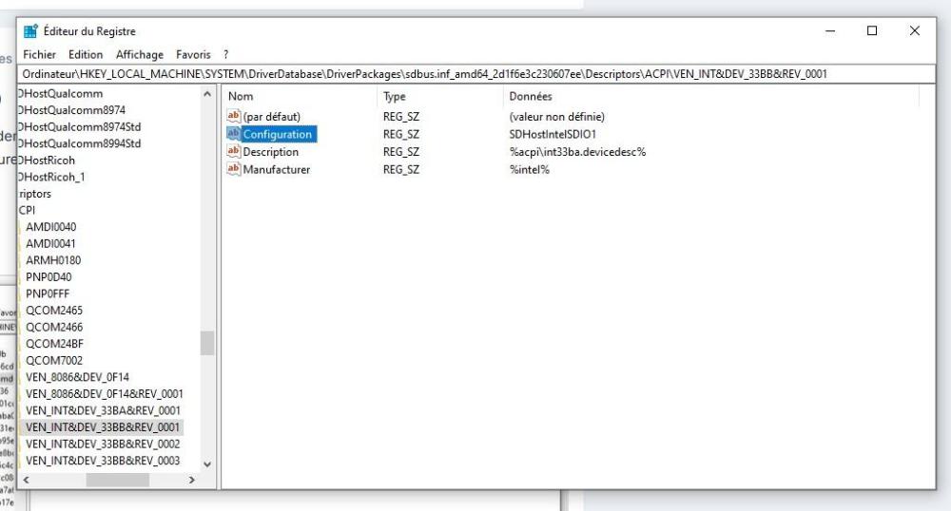Select the QCOM2466 tree key
Screen dimensions: 951x511
pyautogui.click(x=54, y=327)
